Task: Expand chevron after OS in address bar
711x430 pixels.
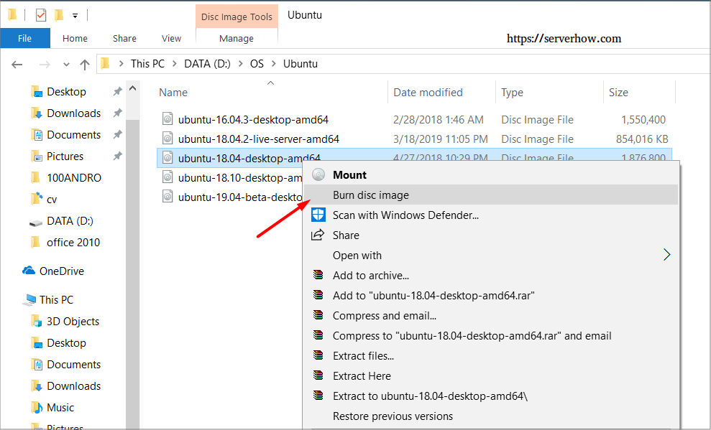Action: (x=273, y=64)
